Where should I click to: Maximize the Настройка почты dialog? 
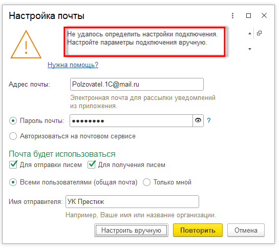248,16
